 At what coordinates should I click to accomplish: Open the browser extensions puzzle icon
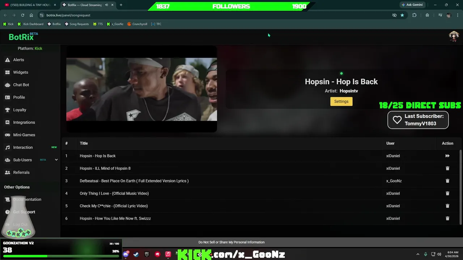click(415, 15)
